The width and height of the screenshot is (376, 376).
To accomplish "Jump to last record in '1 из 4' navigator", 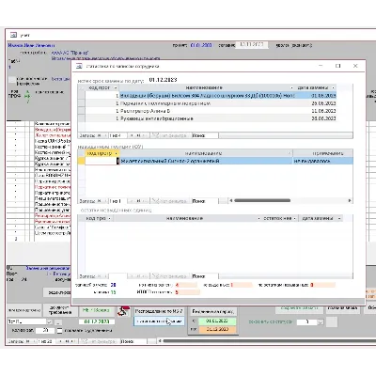I will [138, 135].
